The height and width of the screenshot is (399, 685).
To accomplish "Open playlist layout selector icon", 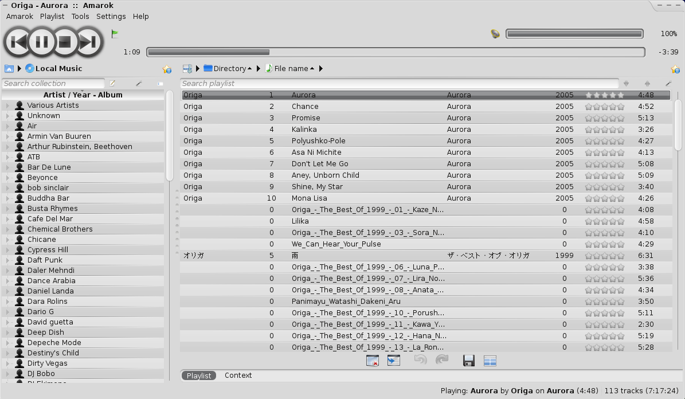I will [490, 361].
